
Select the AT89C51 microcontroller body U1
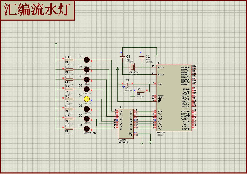(x=174, y=98)
